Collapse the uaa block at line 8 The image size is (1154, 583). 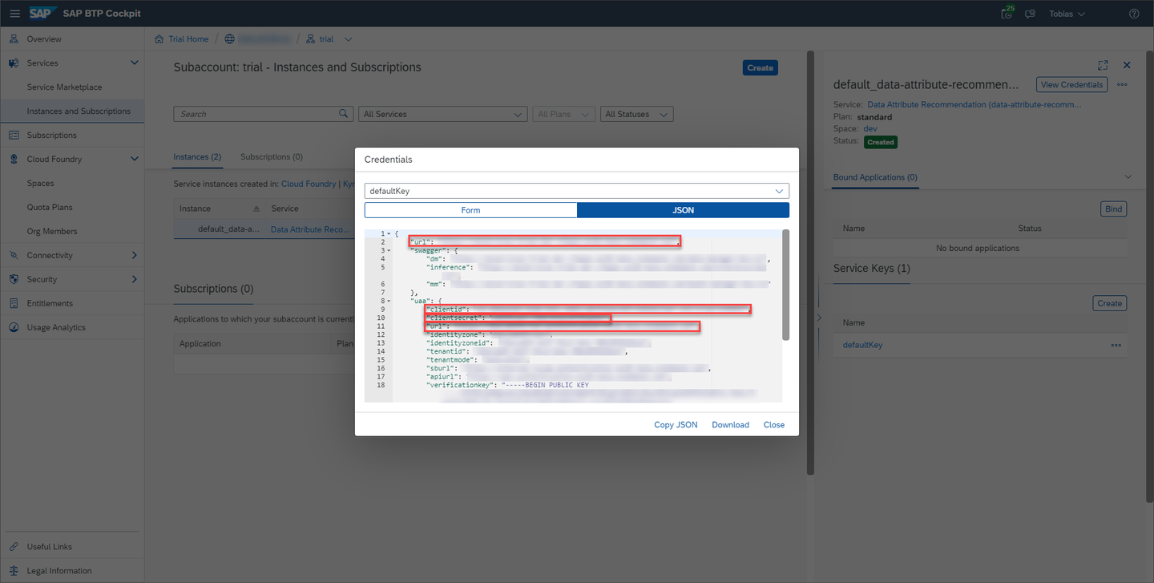pyautogui.click(x=389, y=302)
